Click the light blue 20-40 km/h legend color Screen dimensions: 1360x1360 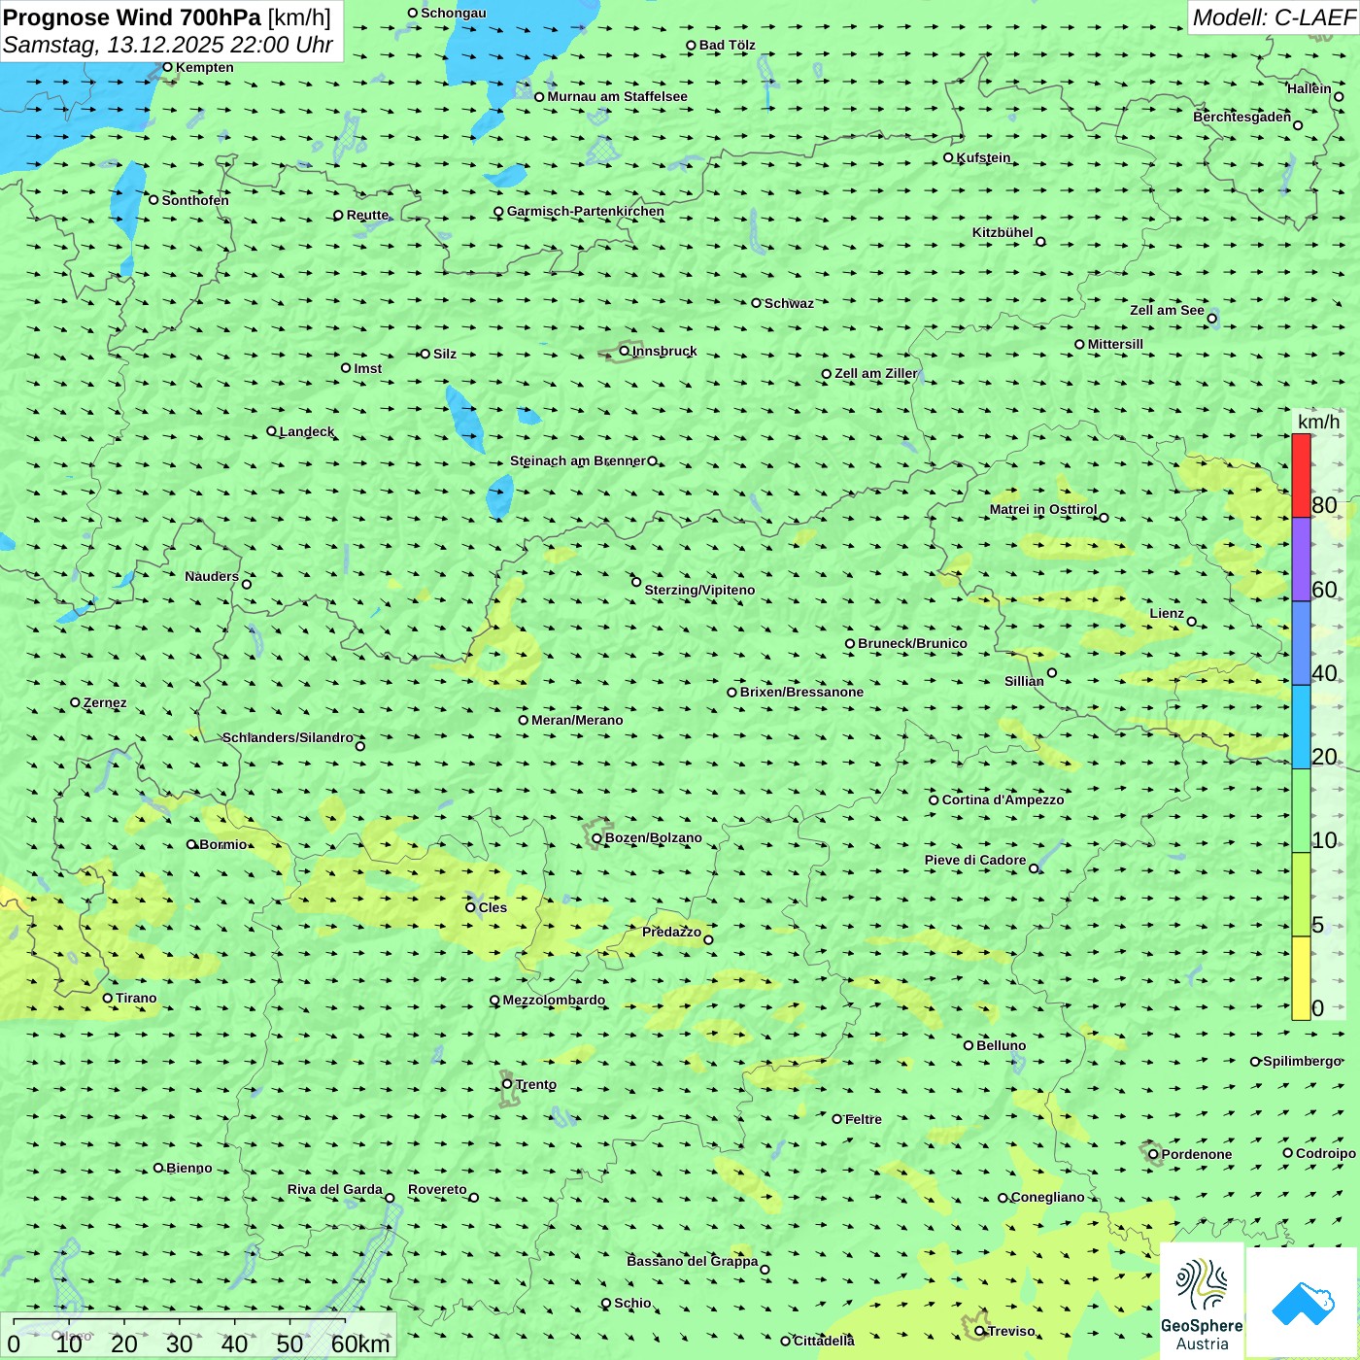(x=1301, y=728)
